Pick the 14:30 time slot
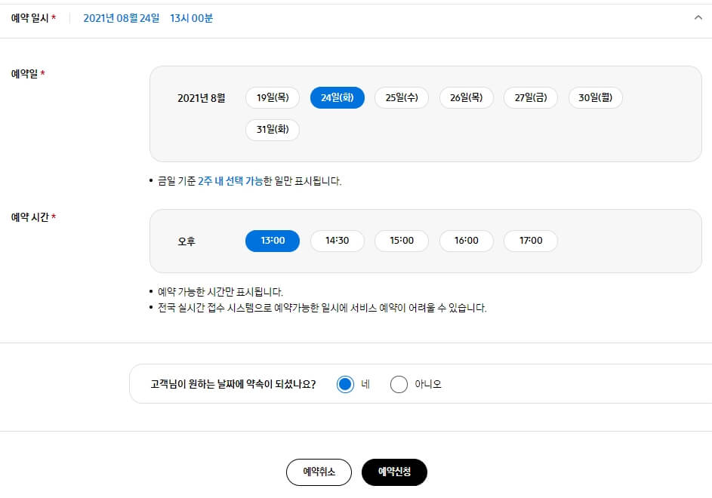The width and height of the screenshot is (712, 498). coord(337,240)
